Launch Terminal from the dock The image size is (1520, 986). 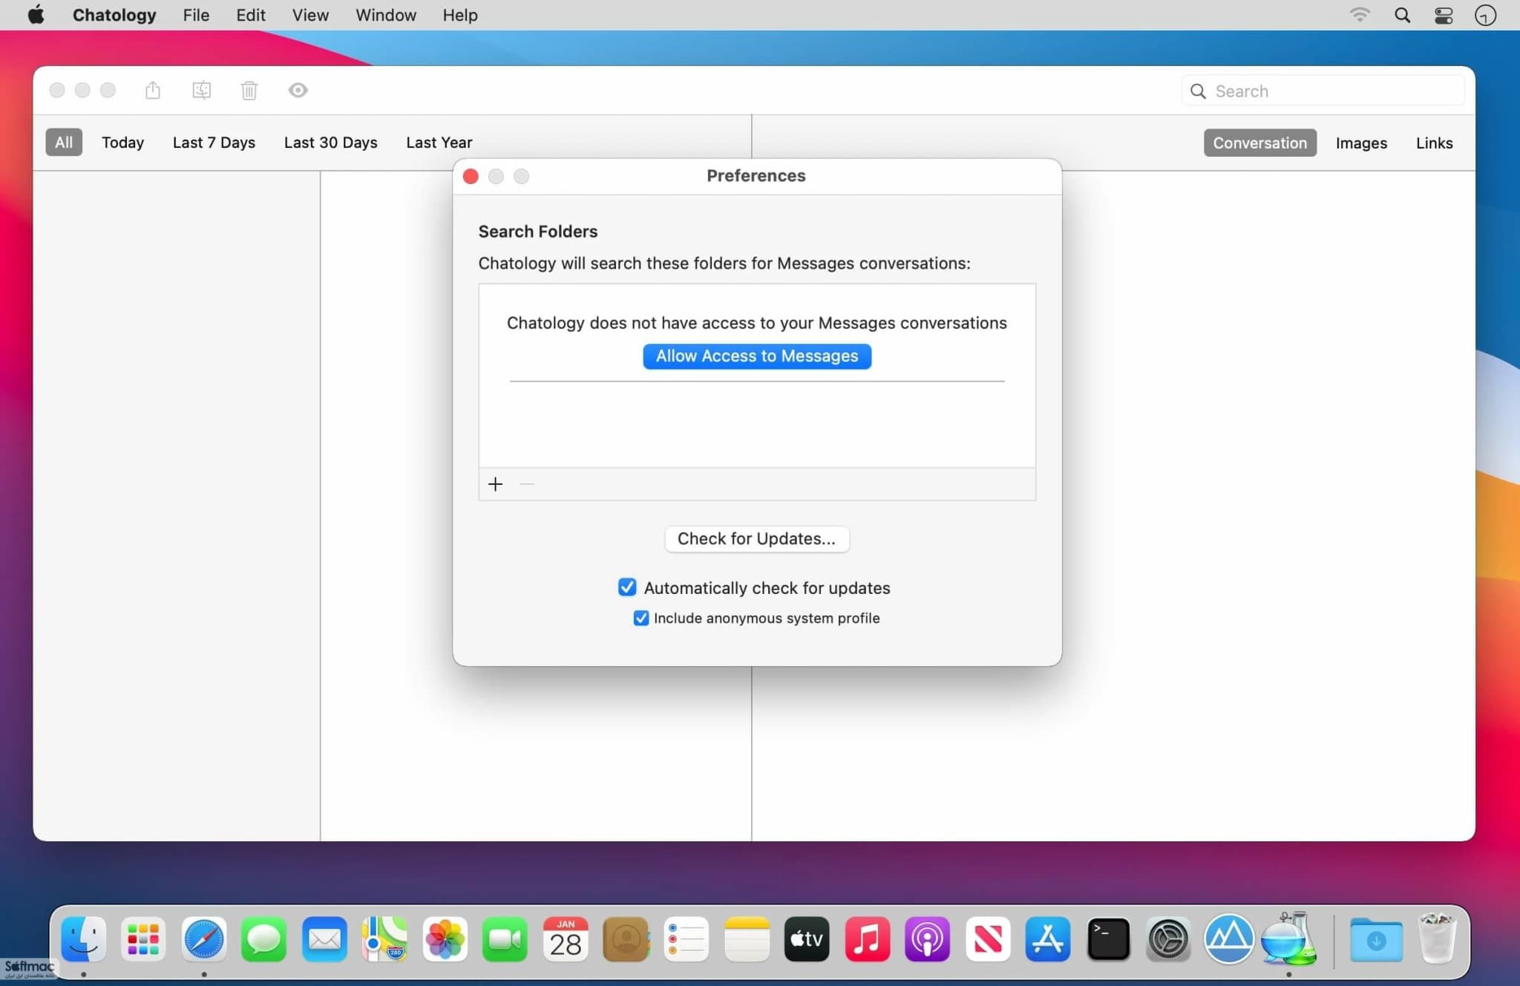[x=1108, y=938]
